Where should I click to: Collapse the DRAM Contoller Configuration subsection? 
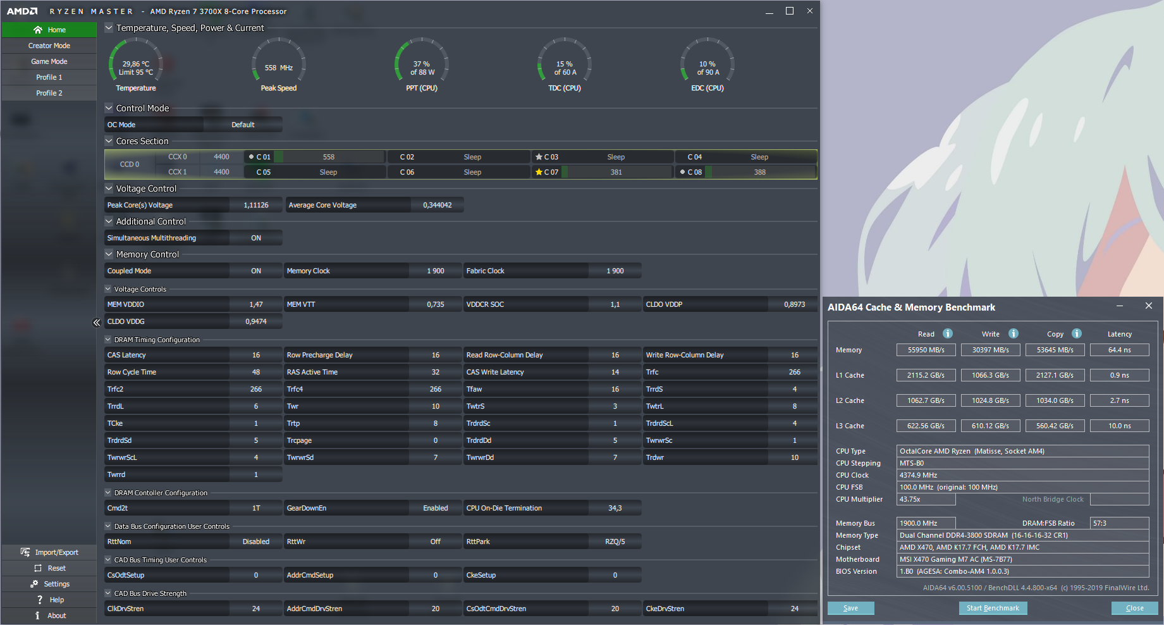tap(107, 493)
